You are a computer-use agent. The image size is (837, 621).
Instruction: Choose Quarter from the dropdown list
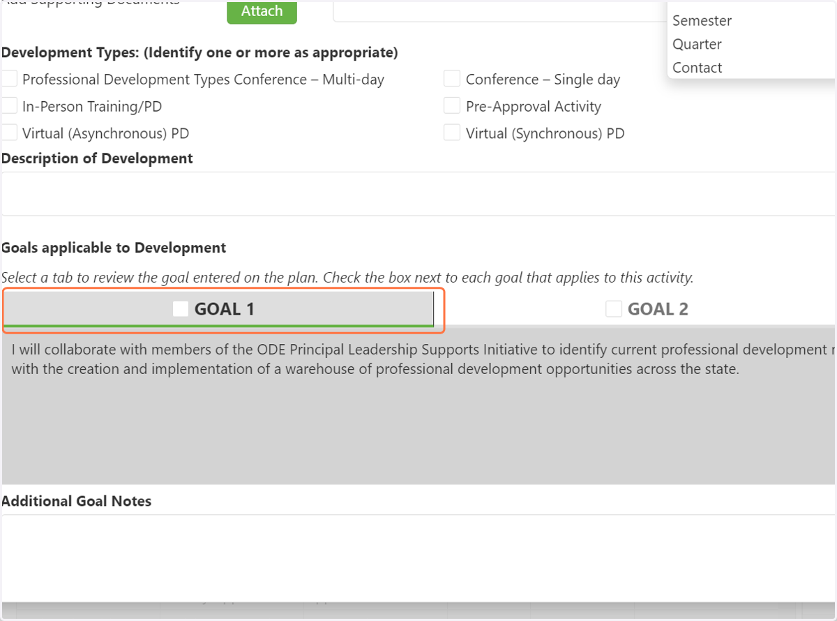[697, 44]
